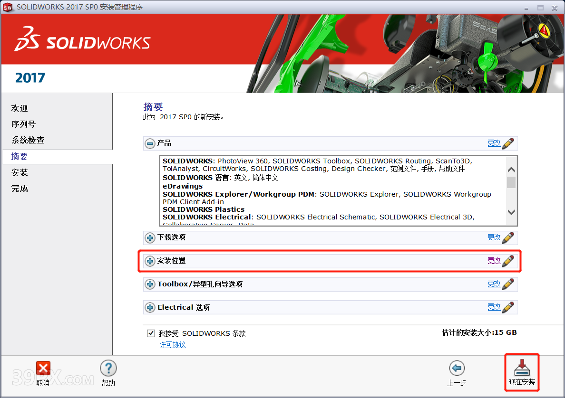Open the License Agreement (许可协议) link
The height and width of the screenshot is (398, 565).
(x=173, y=345)
